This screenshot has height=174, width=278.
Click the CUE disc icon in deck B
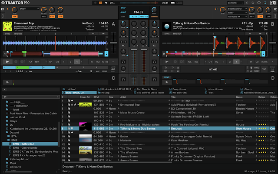175,62
